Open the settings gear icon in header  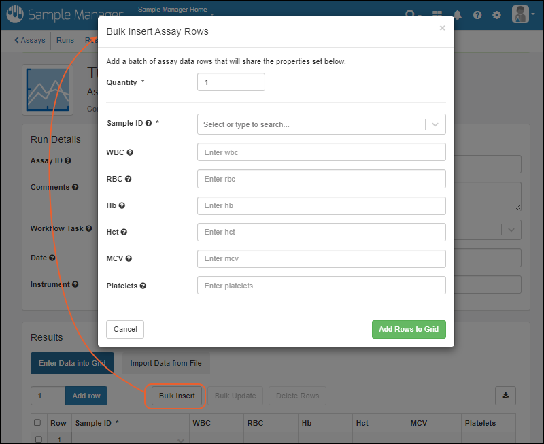496,14
